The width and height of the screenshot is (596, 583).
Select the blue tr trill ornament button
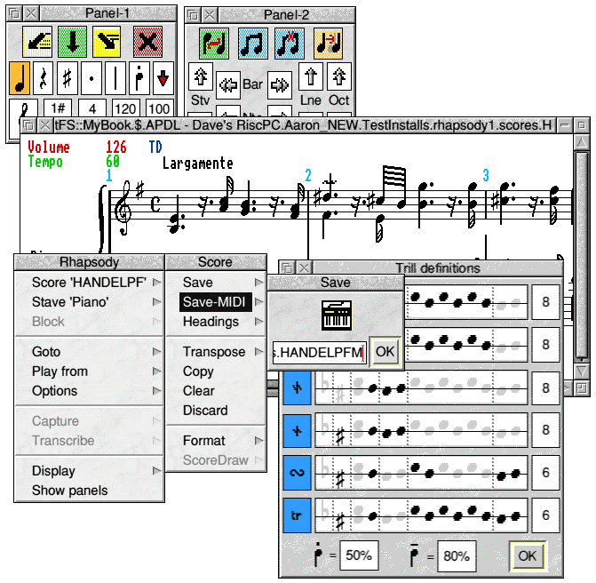297,515
